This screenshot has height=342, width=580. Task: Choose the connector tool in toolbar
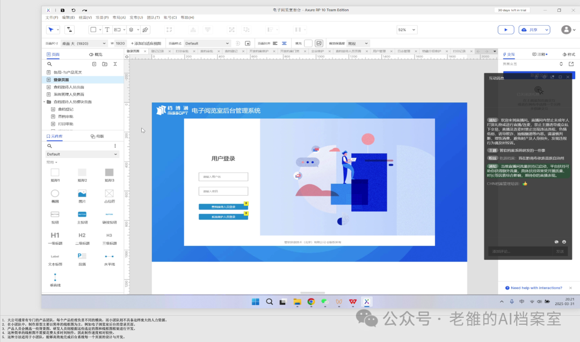pos(69,29)
